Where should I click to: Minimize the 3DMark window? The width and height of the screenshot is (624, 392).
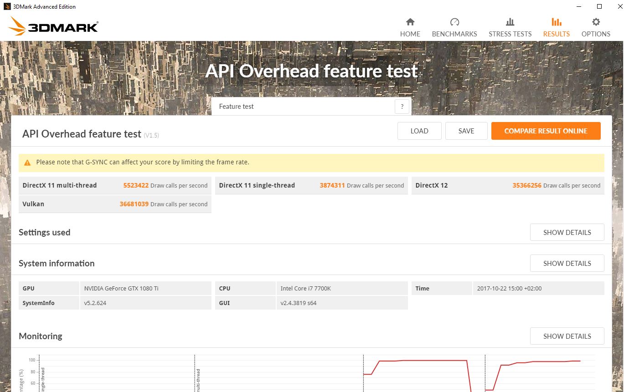pyautogui.click(x=578, y=6)
